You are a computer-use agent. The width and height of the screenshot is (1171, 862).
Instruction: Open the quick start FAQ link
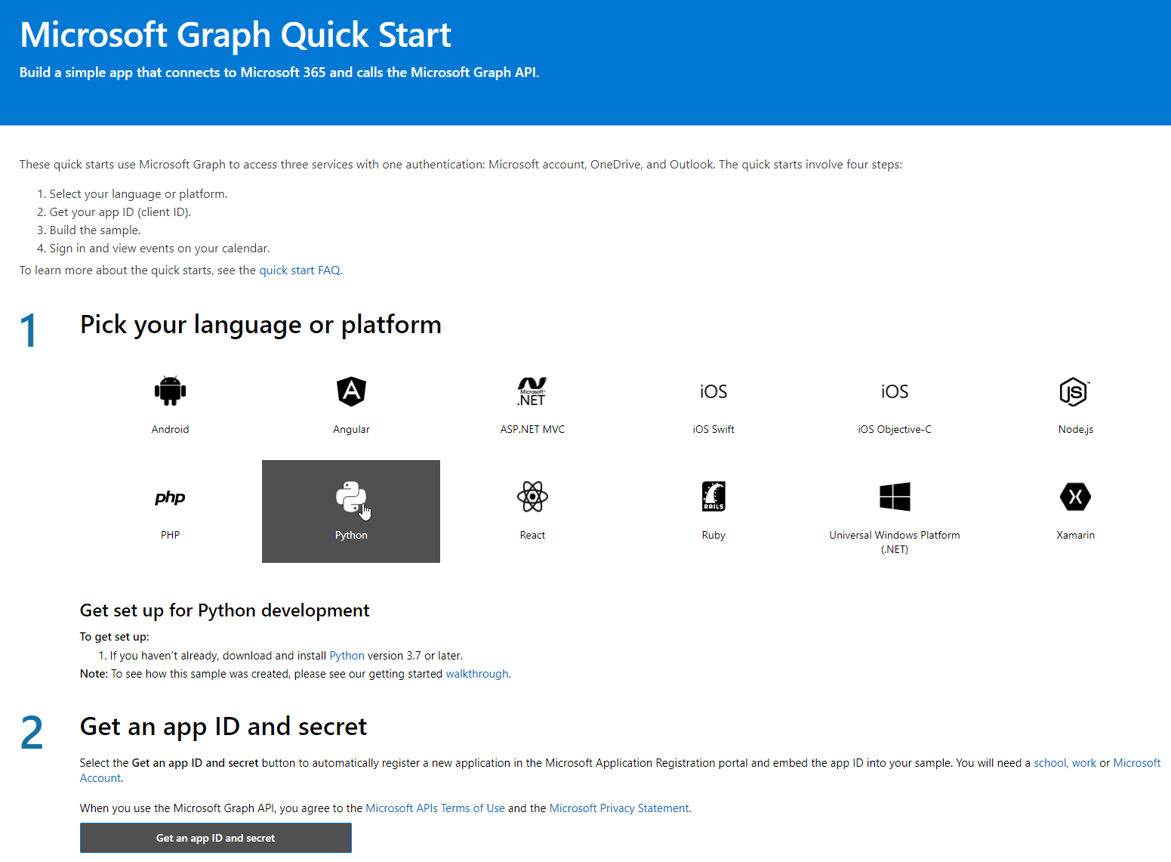click(300, 270)
